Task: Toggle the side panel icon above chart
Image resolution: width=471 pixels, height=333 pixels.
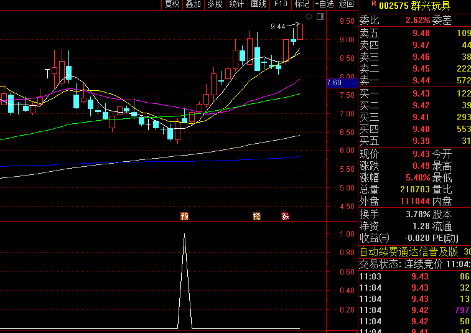Action: point(320,17)
